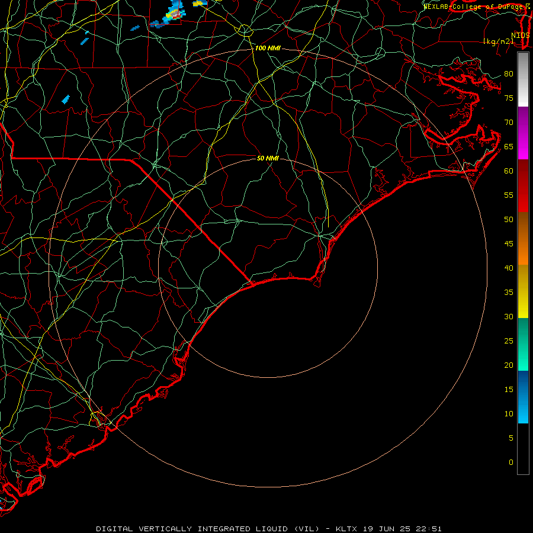Click the "DIGITAL VERTICALLY INTEGRATED LIQUID" title text
Viewport: 533px width, 533px height.
192,529
